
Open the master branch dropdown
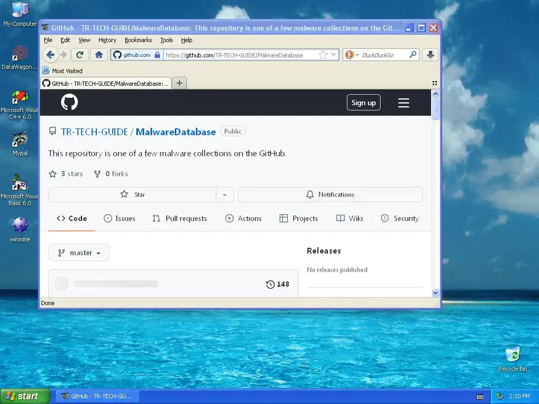pos(79,253)
